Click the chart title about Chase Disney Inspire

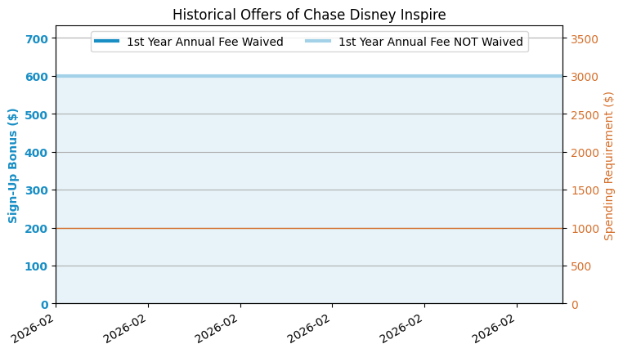coord(309,15)
